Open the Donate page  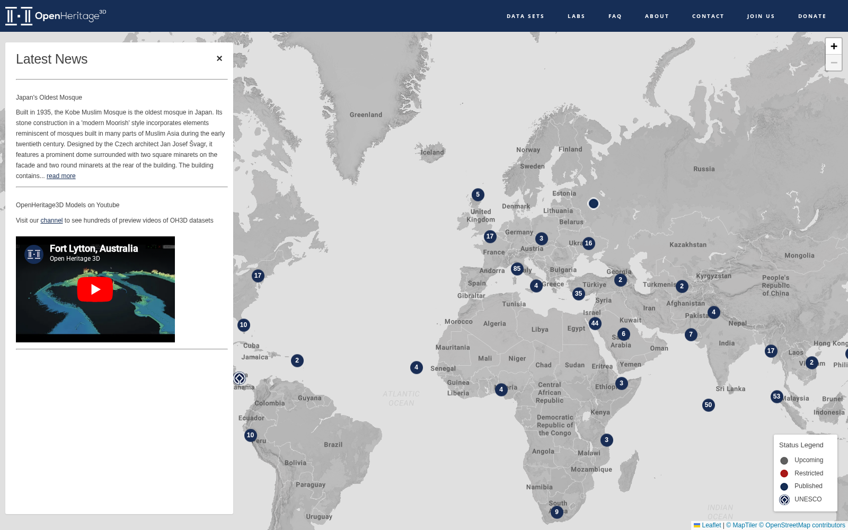click(x=812, y=16)
